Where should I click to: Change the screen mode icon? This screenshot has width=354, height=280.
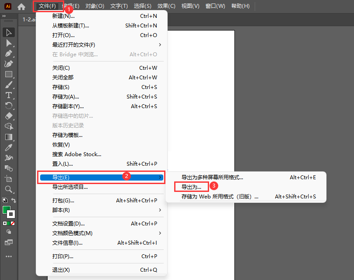tap(9, 242)
